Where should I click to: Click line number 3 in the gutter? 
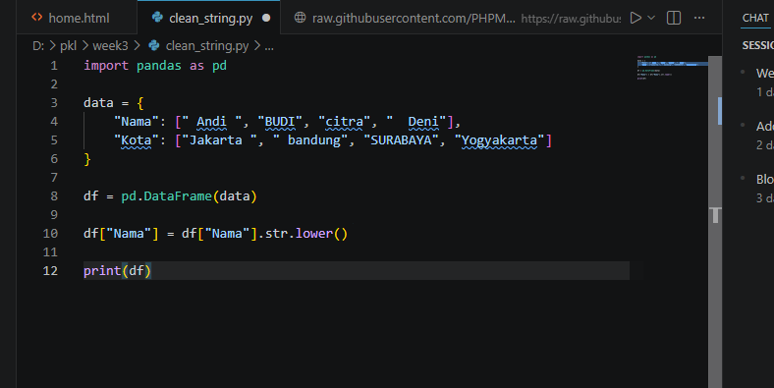pyautogui.click(x=54, y=103)
